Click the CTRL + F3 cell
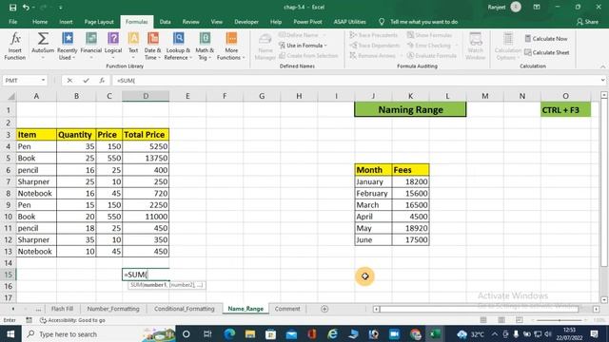Image resolution: width=609 pixels, height=342 pixels. 565,110
